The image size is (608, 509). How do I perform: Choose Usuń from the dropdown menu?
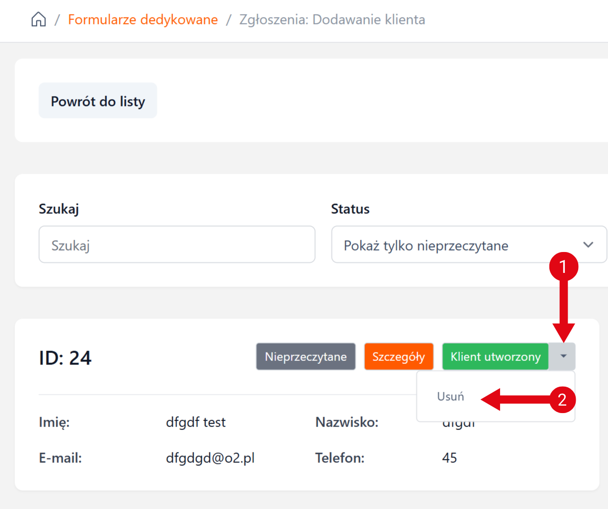(x=450, y=397)
